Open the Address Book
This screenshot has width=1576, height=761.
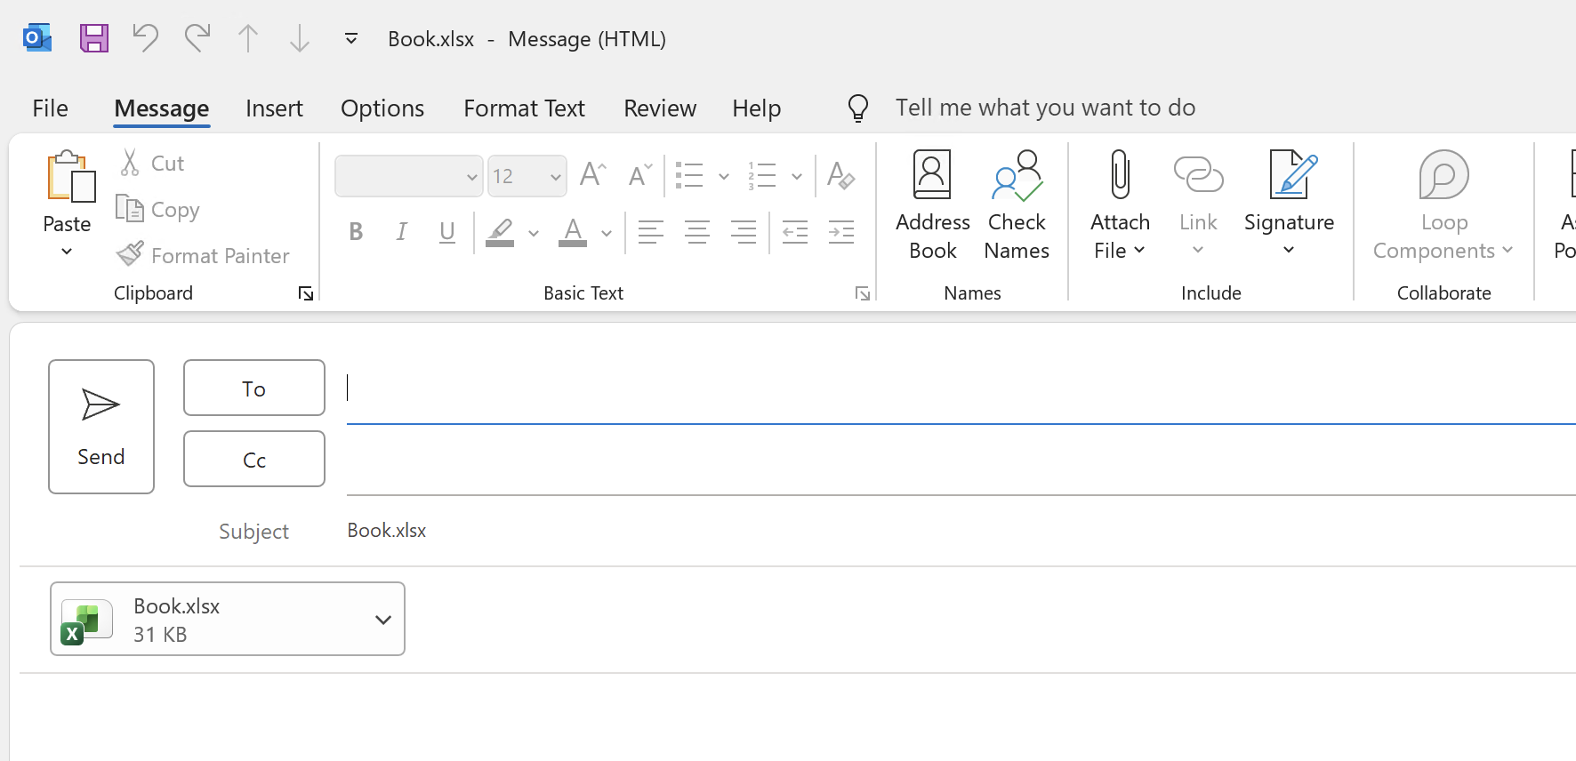coord(933,205)
